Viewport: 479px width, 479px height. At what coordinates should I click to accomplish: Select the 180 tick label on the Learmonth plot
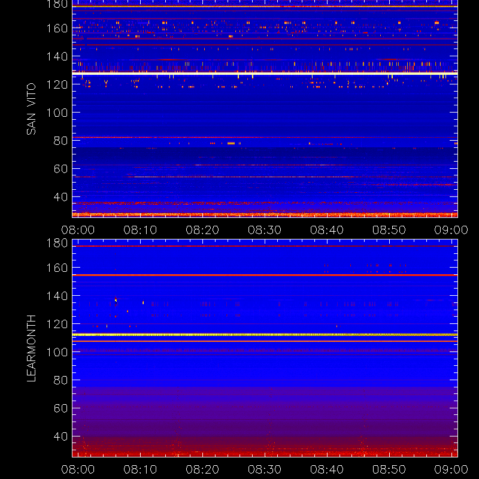click(x=57, y=243)
